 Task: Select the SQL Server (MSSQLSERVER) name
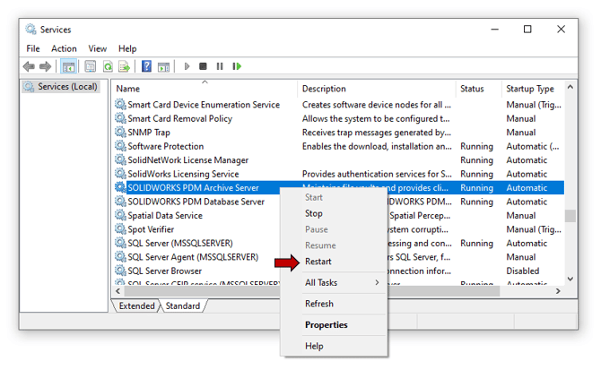180,243
